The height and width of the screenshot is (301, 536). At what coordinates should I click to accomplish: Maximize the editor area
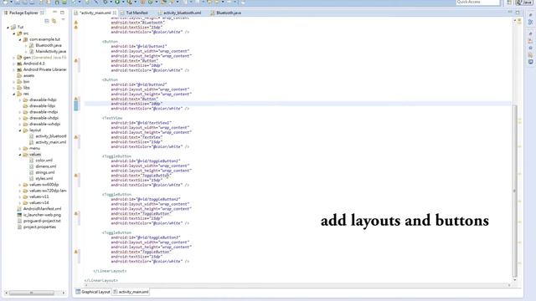click(x=518, y=13)
